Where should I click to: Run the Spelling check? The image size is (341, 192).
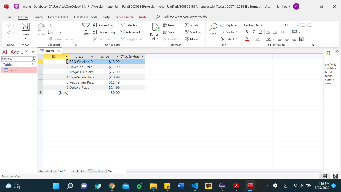193,32
